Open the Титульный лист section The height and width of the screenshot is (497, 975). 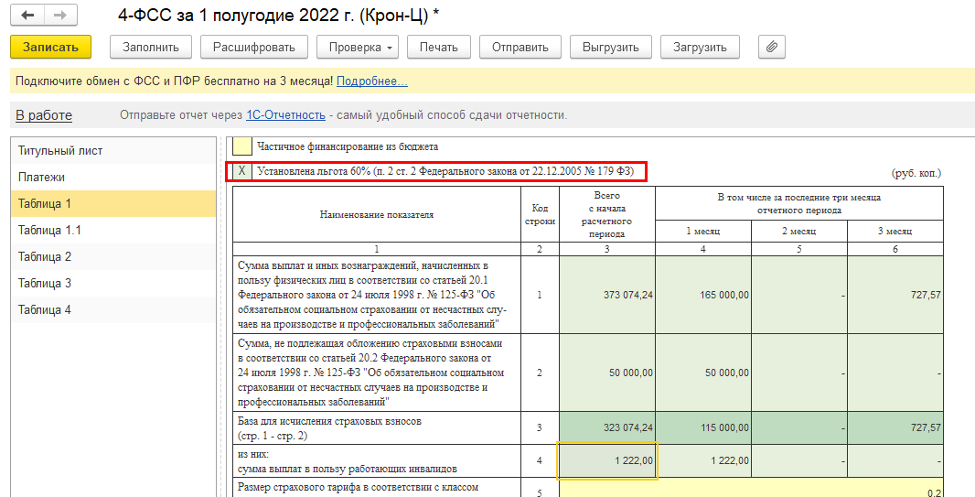tap(60, 150)
